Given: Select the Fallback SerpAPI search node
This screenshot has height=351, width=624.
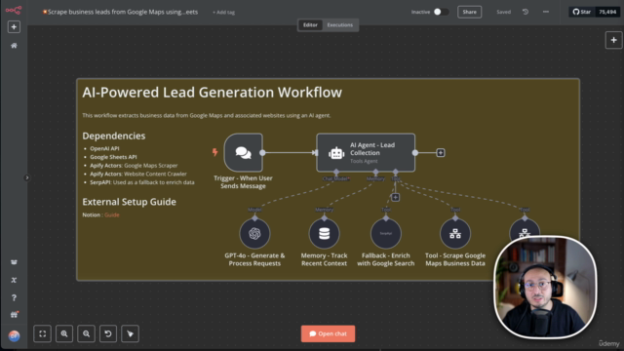Looking at the screenshot, I should [x=386, y=234].
